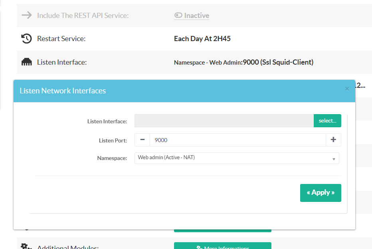The image size is (372, 249).
Task: Increase the listen port with the plus button
Action: [x=333, y=140]
